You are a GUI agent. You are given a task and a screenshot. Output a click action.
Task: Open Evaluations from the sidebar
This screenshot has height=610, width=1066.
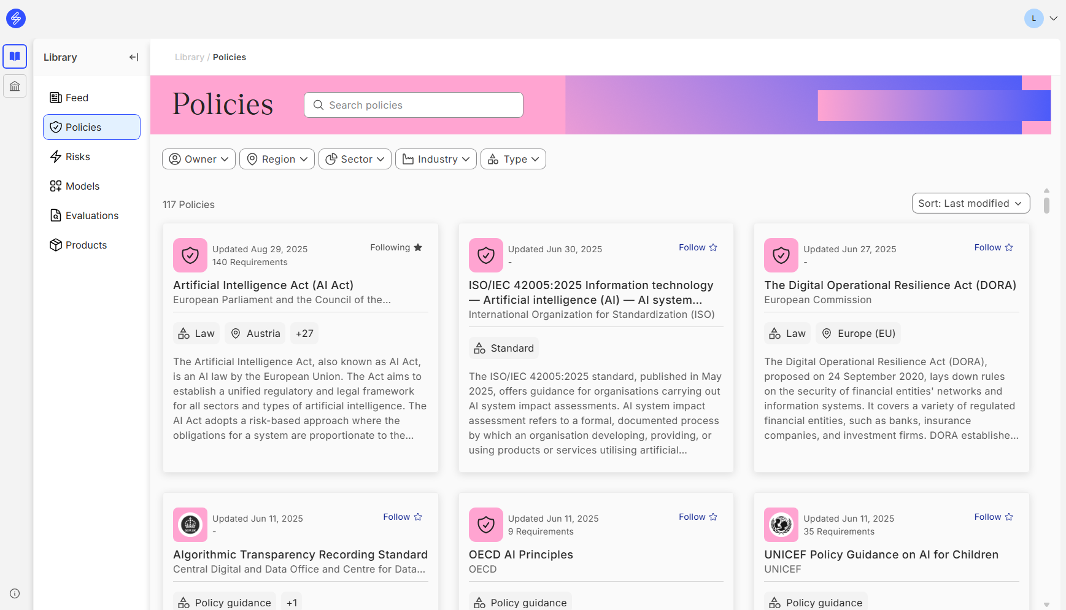pyautogui.click(x=91, y=215)
